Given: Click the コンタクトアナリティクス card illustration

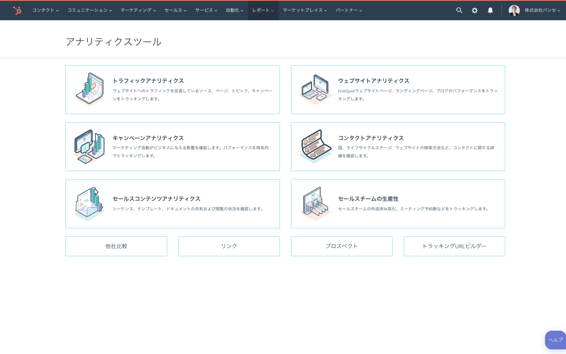Looking at the screenshot, I should tap(315, 147).
